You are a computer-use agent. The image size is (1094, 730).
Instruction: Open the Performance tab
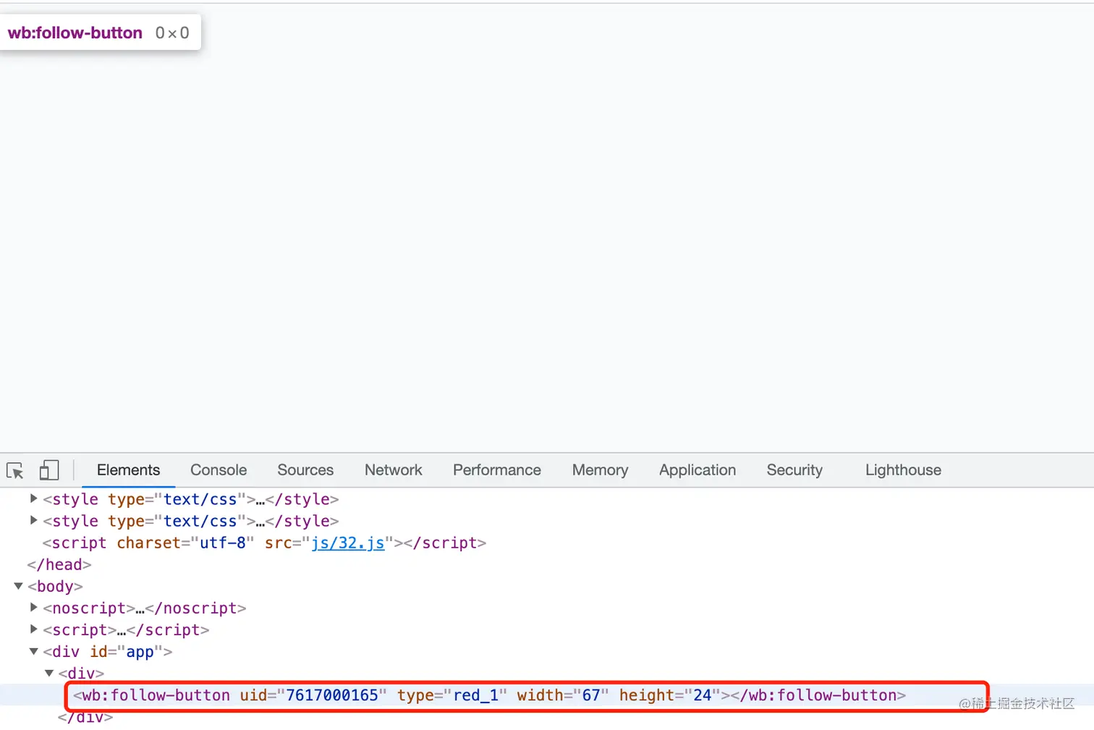[x=497, y=470]
